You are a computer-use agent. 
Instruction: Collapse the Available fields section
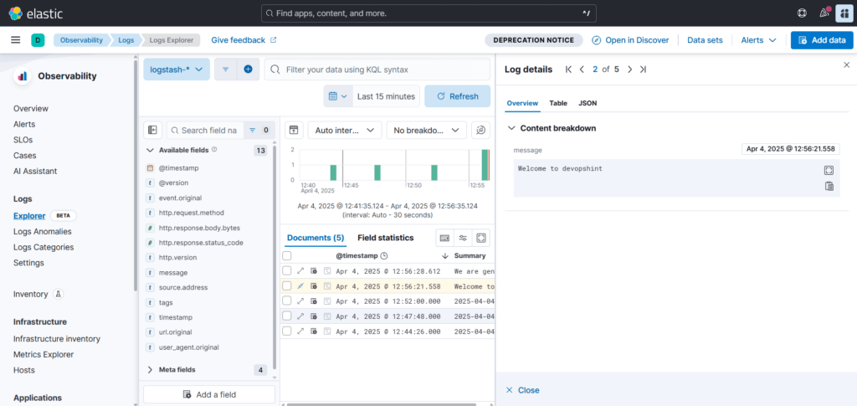coord(151,151)
